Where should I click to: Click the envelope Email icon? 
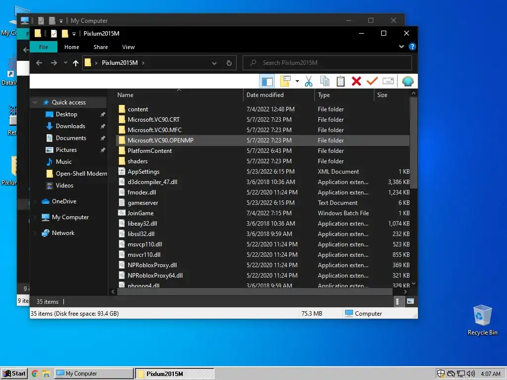tap(388, 81)
